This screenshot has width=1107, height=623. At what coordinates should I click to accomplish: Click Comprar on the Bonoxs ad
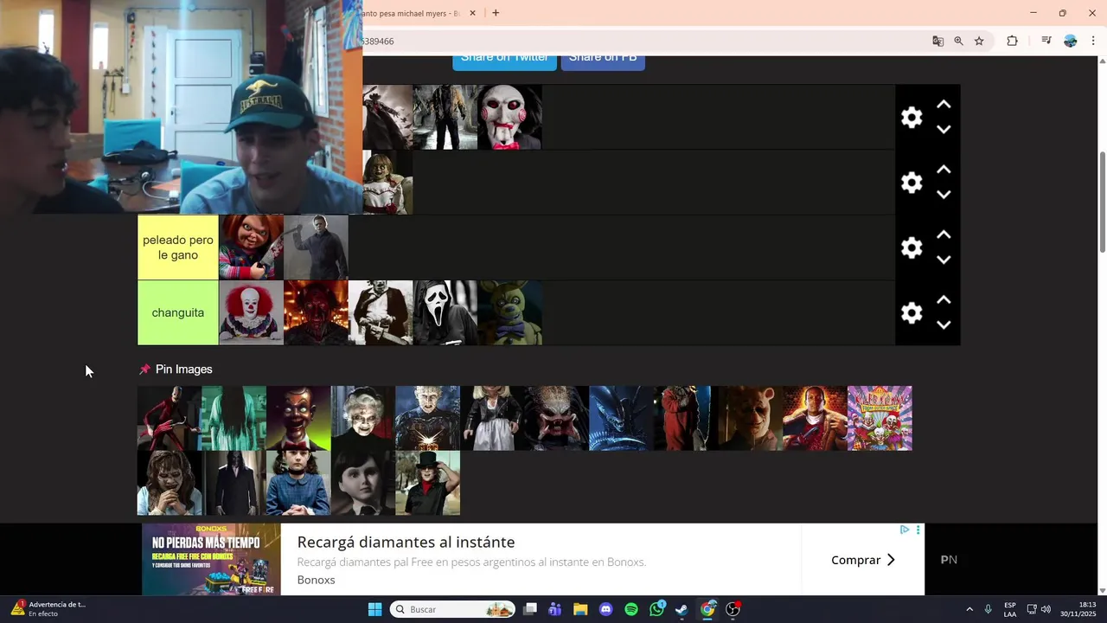(863, 560)
